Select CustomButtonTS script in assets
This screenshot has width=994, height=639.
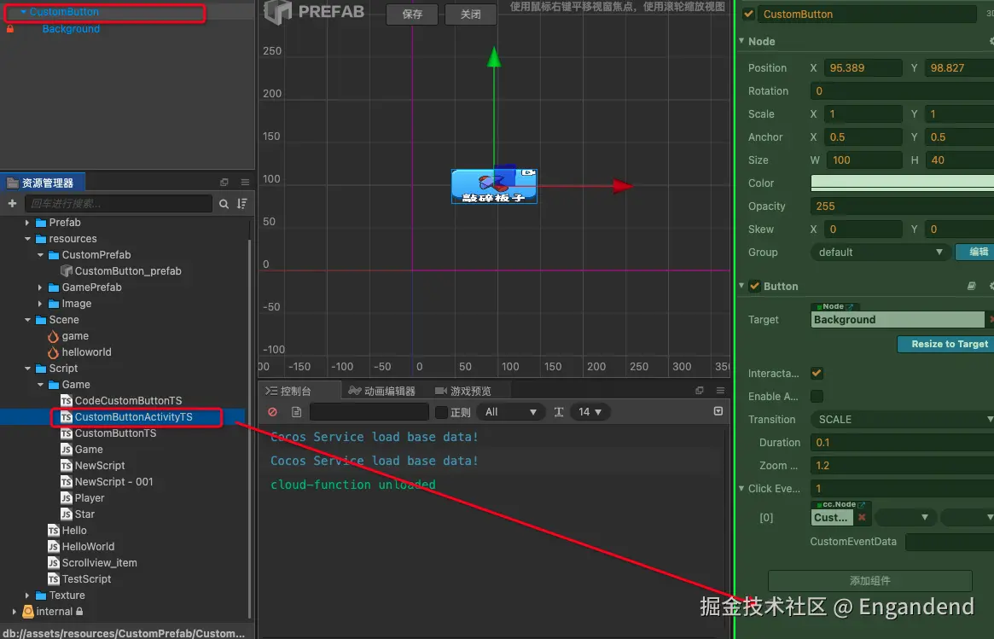[x=114, y=433]
